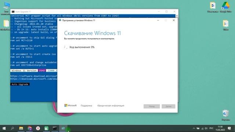Click 'rem set MCT=2110' line in console

tap(21, 40)
